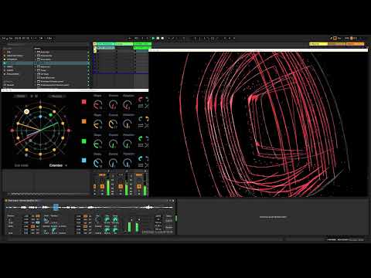The height and width of the screenshot is (278, 371).
Task: Click the third knob in the blue lane
Action: (x=128, y=163)
